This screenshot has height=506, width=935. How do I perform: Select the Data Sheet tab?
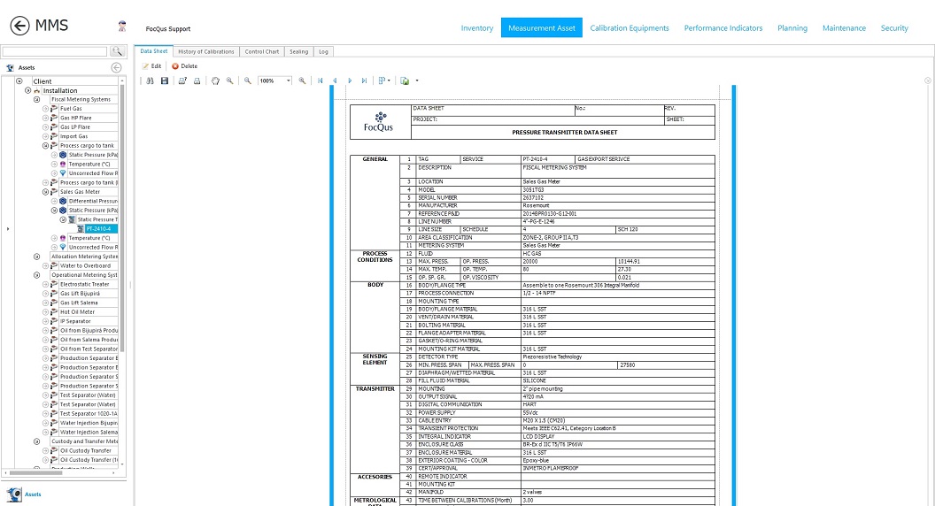coord(154,51)
